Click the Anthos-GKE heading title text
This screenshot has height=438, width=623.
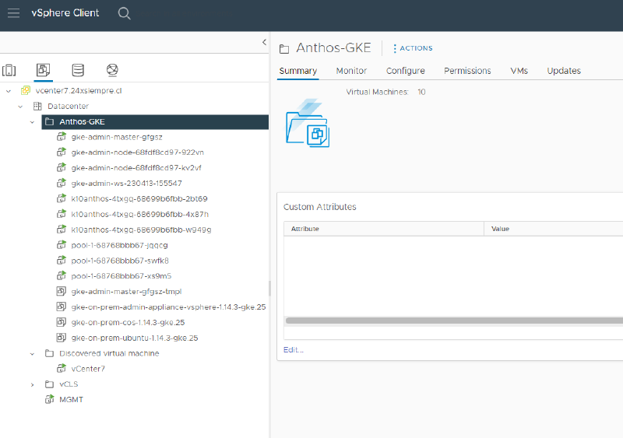point(333,47)
